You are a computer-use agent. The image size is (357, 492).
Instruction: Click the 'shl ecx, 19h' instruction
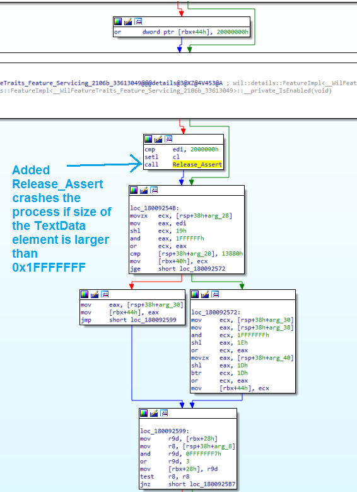pyautogui.click(x=158, y=231)
